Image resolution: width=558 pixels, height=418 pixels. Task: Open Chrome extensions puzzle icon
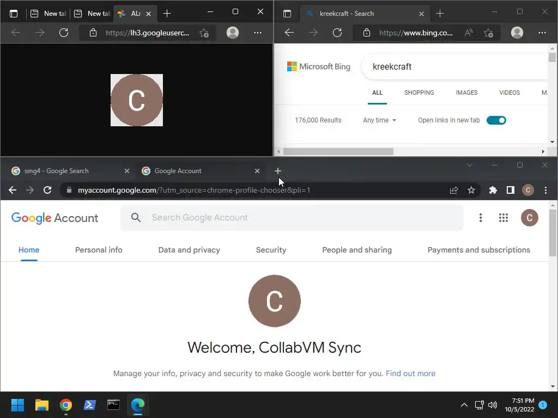click(493, 190)
